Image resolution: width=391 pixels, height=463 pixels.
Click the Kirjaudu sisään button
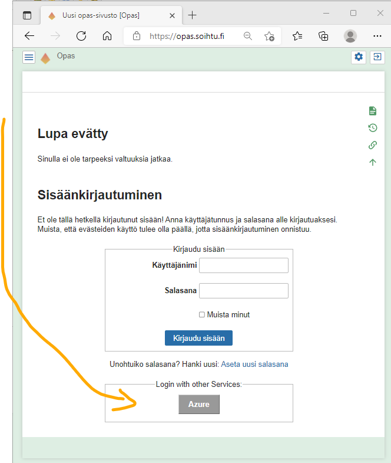tap(199, 338)
